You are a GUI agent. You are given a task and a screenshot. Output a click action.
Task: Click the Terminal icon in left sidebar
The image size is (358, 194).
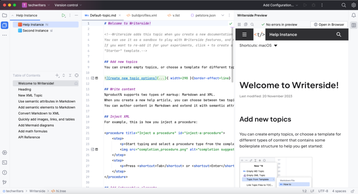(x=5, y=162)
